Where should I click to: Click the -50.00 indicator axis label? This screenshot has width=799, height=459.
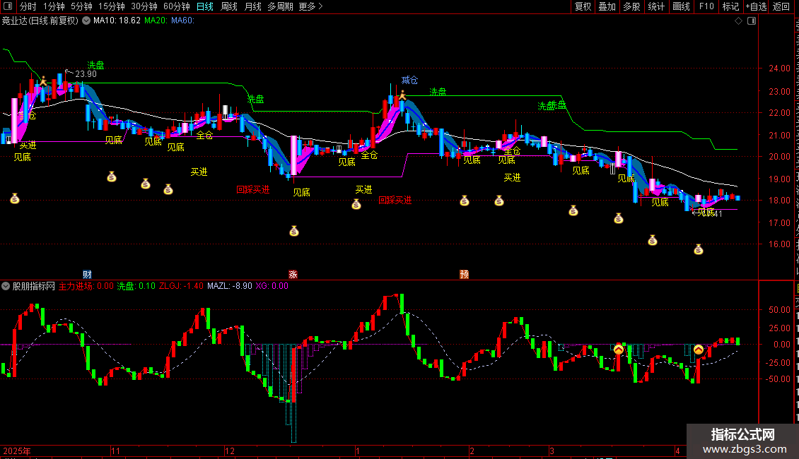pyautogui.click(x=778, y=378)
